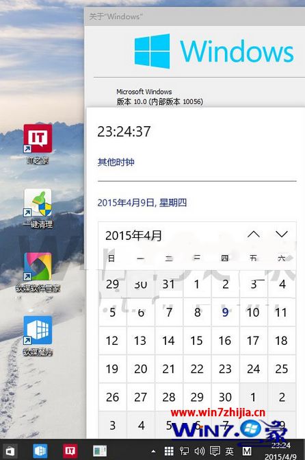Select calendar date 8
The height and width of the screenshot is (460, 305).
pyautogui.click(x=197, y=312)
